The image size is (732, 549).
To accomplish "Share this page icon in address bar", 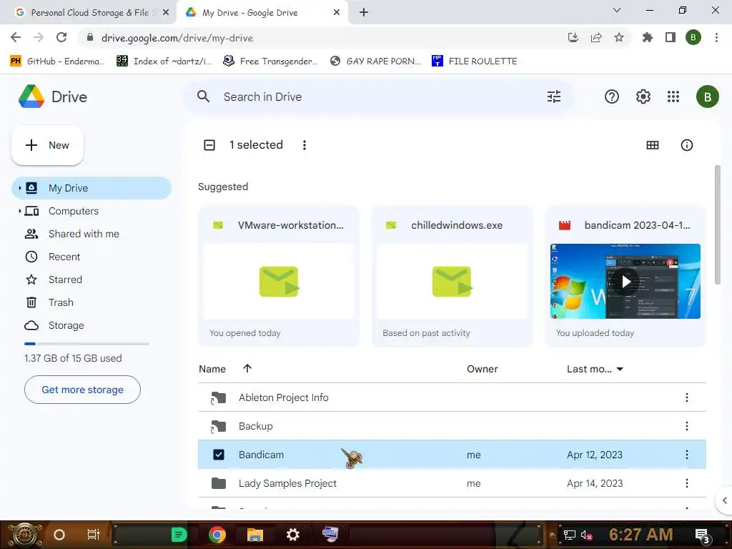I will (595, 37).
